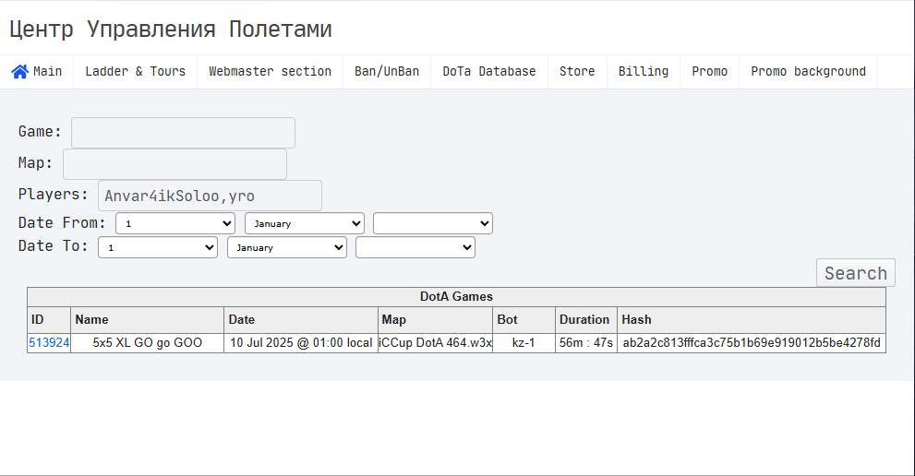
Task: Click the Map: label
Action: click(36, 162)
